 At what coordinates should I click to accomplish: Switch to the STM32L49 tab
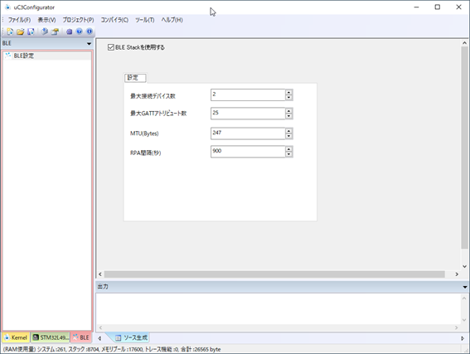51,337
